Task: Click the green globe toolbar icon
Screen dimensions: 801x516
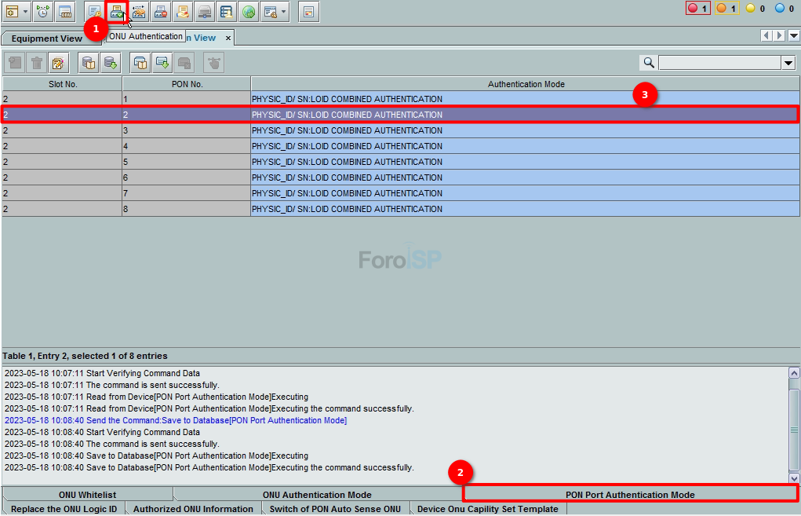Action: coord(248,12)
